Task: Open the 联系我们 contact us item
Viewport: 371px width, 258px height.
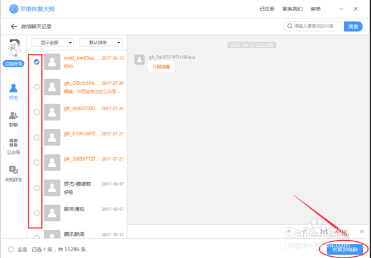Action: coord(293,9)
